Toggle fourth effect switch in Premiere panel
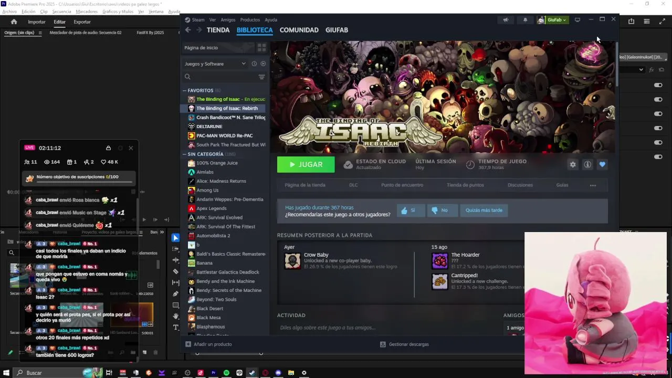The height and width of the screenshot is (378, 672). pyautogui.click(x=658, y=128)
